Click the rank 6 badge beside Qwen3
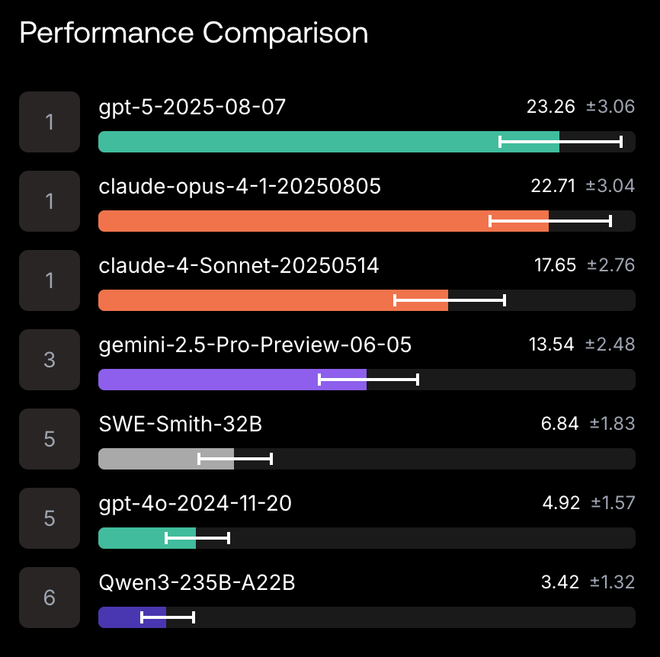660x657 pixels. (50, 598)
